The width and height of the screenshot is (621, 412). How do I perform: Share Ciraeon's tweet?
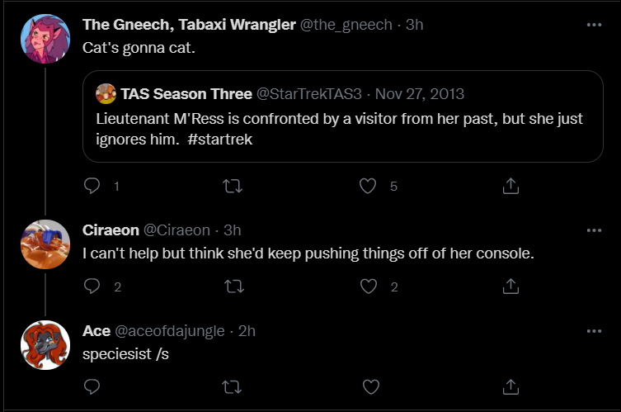(x=510, y=287)
